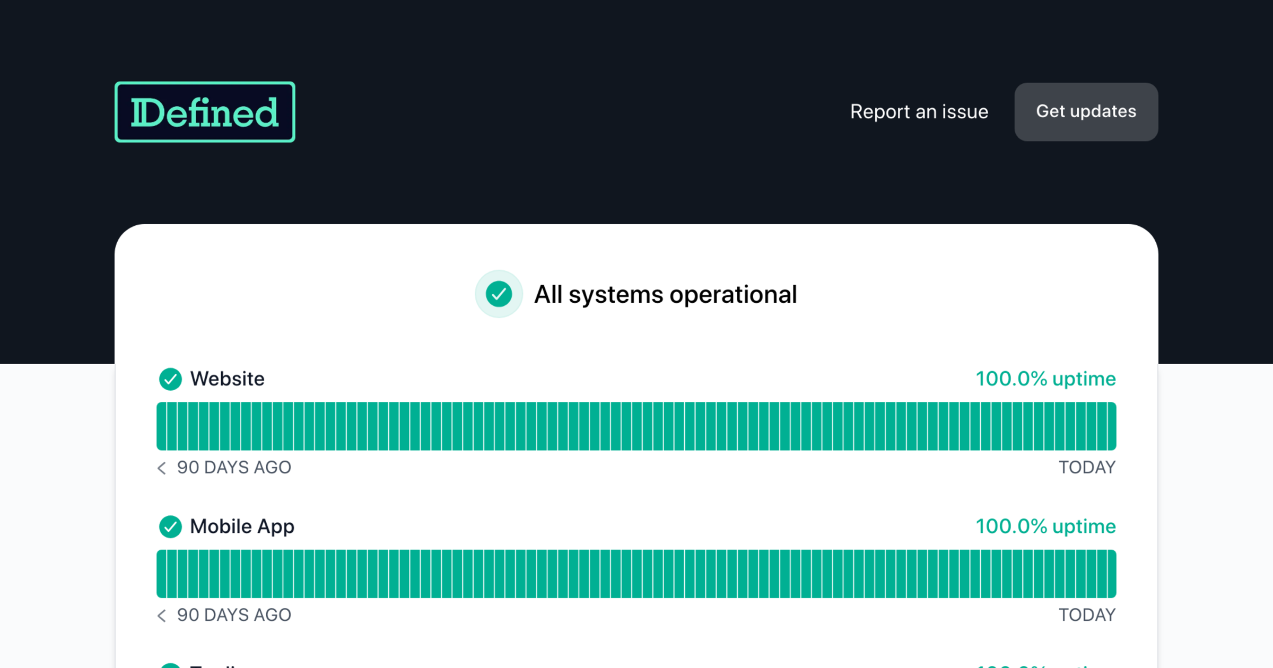
Task: Click the Mobile App 100.0% uptime text
Action: point(1045,526)
